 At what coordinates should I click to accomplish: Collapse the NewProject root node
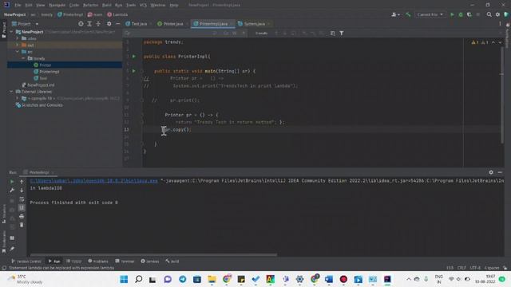(x=12, y=32)
